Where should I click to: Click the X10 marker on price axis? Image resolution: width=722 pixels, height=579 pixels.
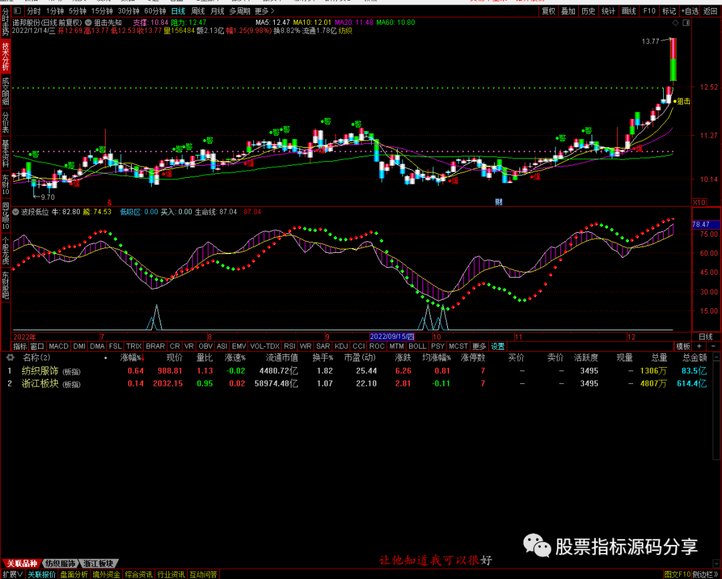point(699,202)
